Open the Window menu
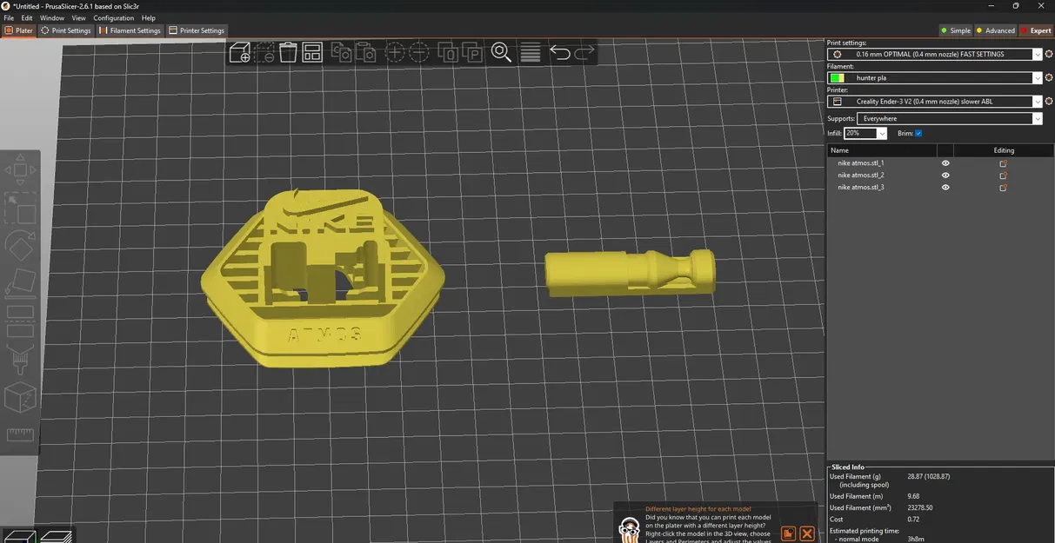The height and width of the screenshot is (543, 1055). (52, 17)
